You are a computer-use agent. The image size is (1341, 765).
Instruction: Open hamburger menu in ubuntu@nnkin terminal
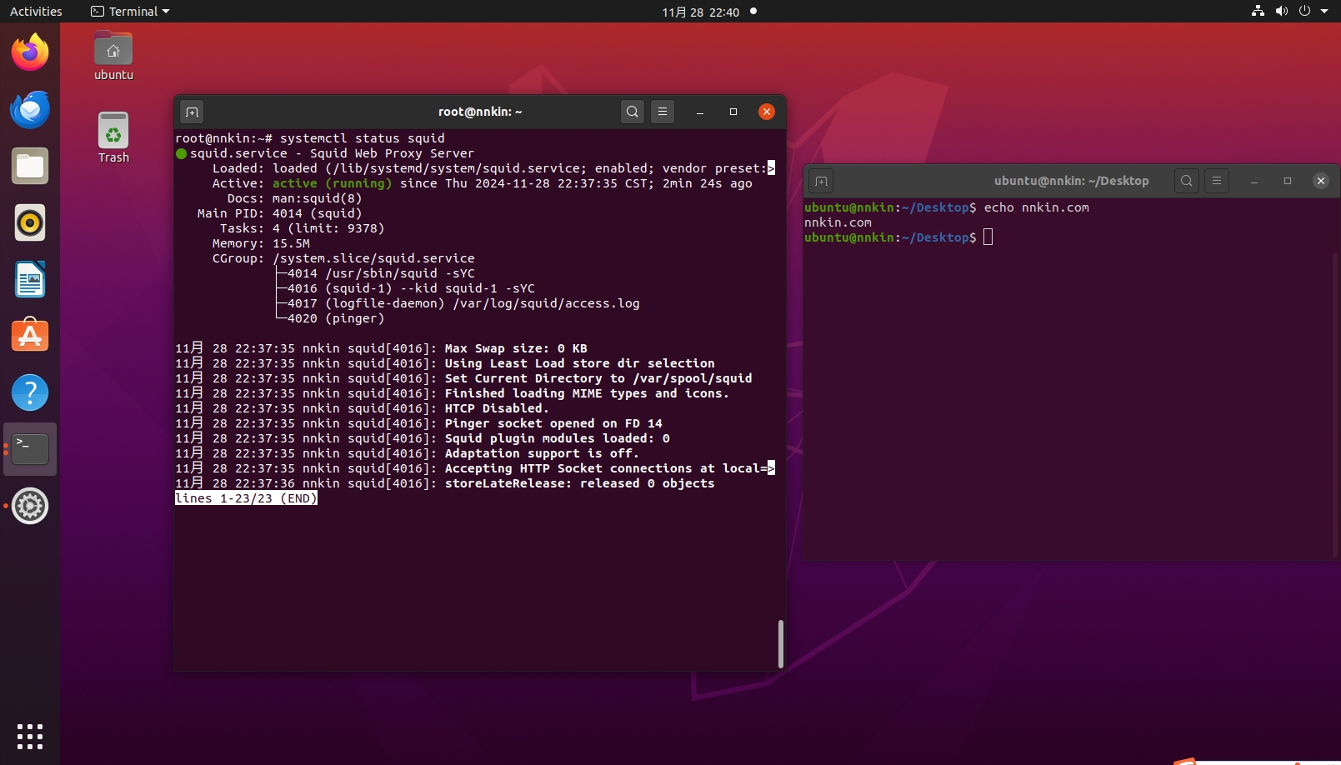tap(1217, 181)
